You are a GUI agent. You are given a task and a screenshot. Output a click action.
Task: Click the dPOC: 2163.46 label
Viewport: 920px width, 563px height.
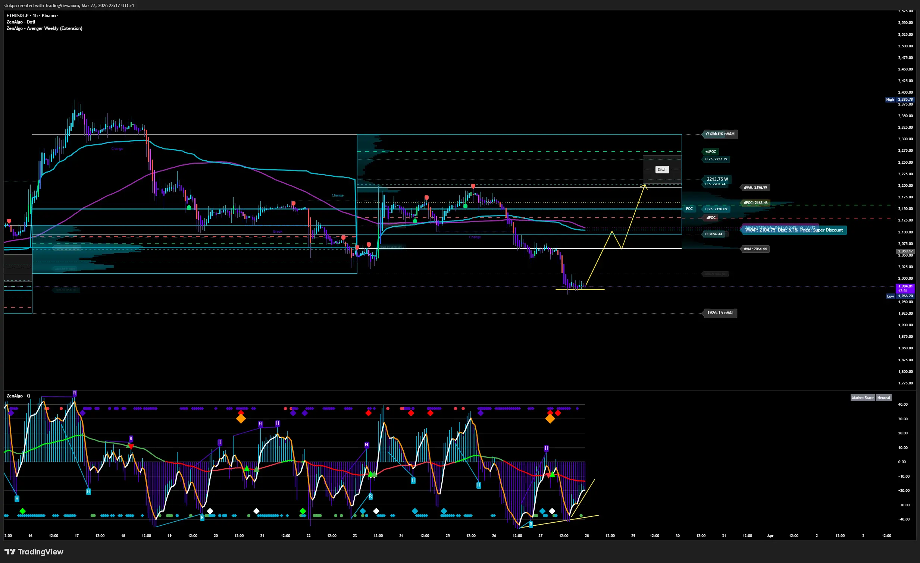tap(755, 203)
